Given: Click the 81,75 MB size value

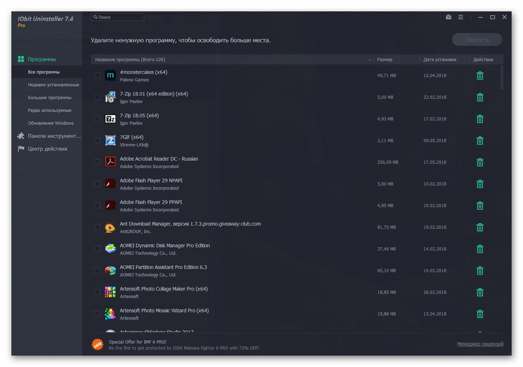Looking at the screenshot, I should 387,227.
